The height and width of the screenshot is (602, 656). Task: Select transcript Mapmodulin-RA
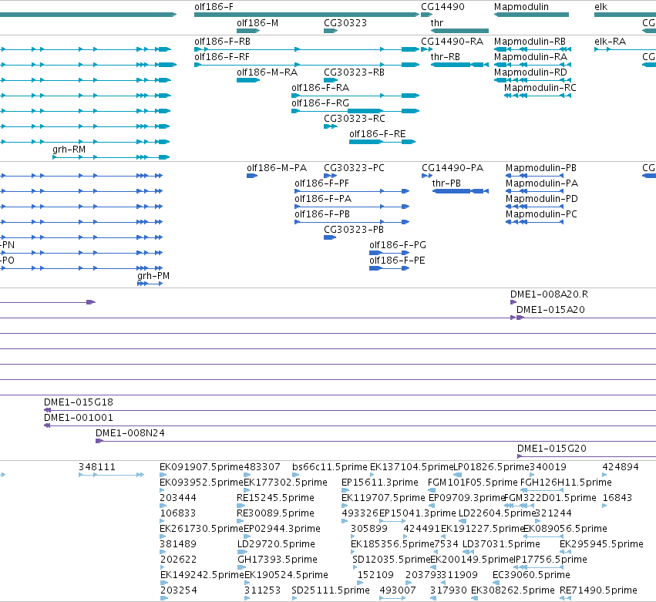pyautogui.click(x=533, y=65)
